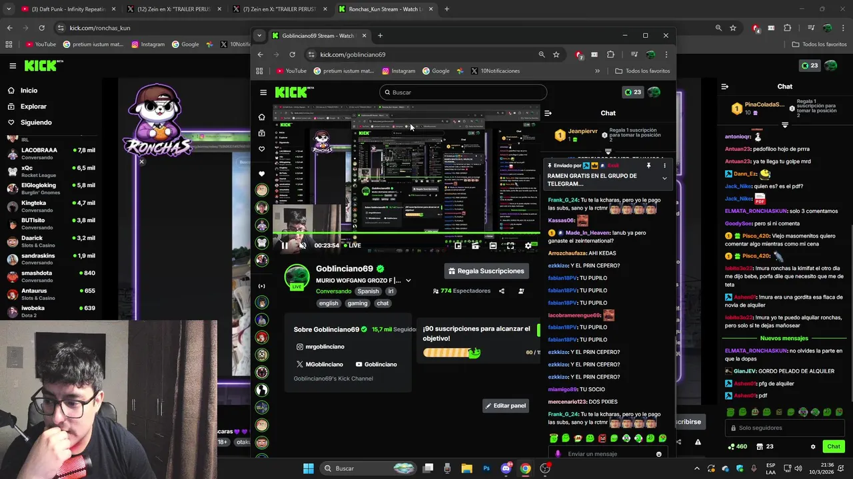Open the emoji picker in chat input
The height and width of the screenshot is (479, 853).
(x=659, y=454)
